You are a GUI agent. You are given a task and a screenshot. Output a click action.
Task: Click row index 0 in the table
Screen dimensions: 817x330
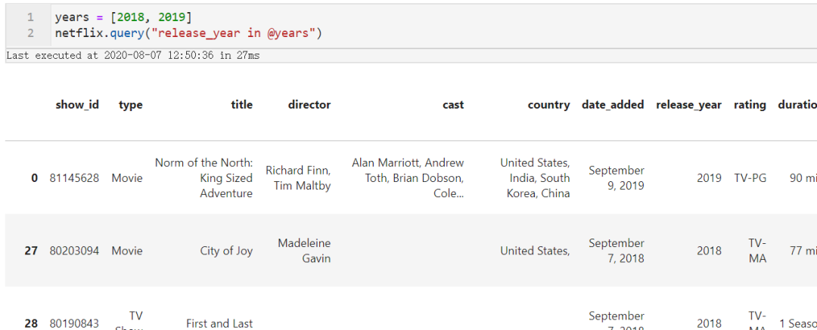(x=34, y=178)
